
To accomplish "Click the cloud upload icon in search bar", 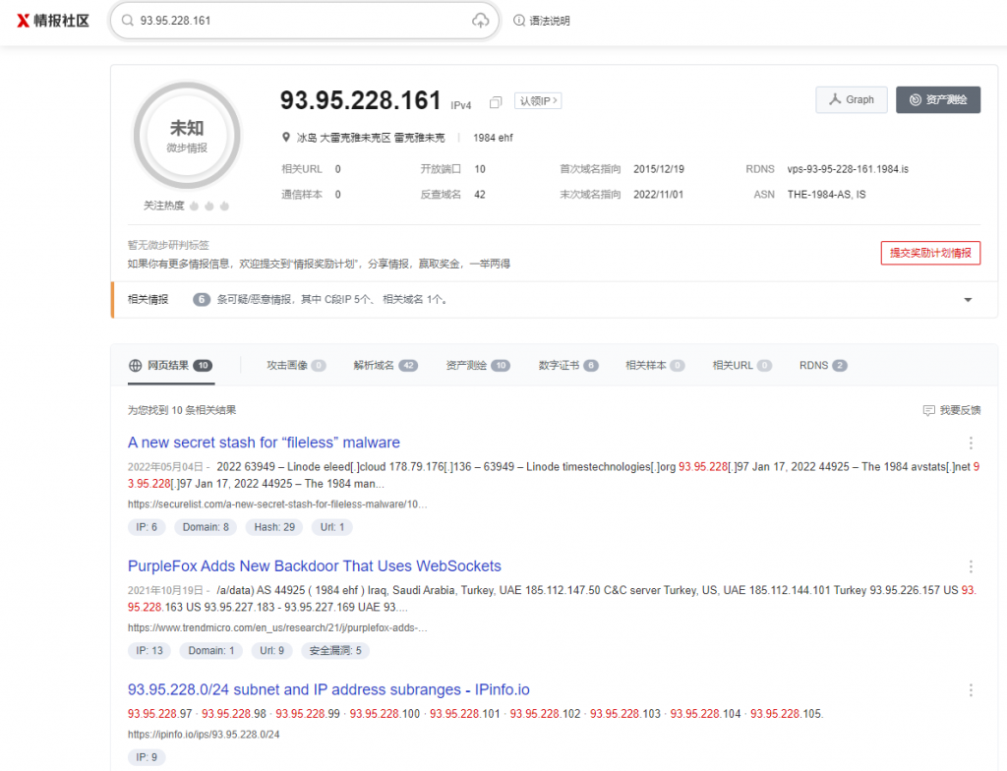I will (480, 21).
